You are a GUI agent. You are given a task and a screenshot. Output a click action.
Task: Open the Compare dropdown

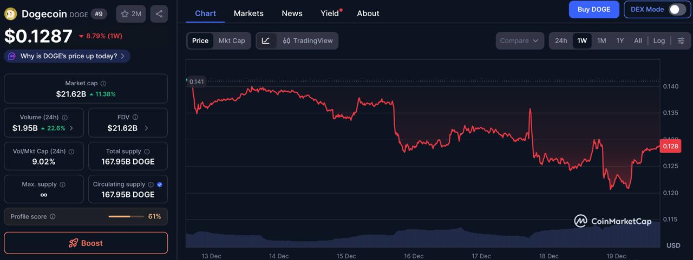(x=520, y=40)
